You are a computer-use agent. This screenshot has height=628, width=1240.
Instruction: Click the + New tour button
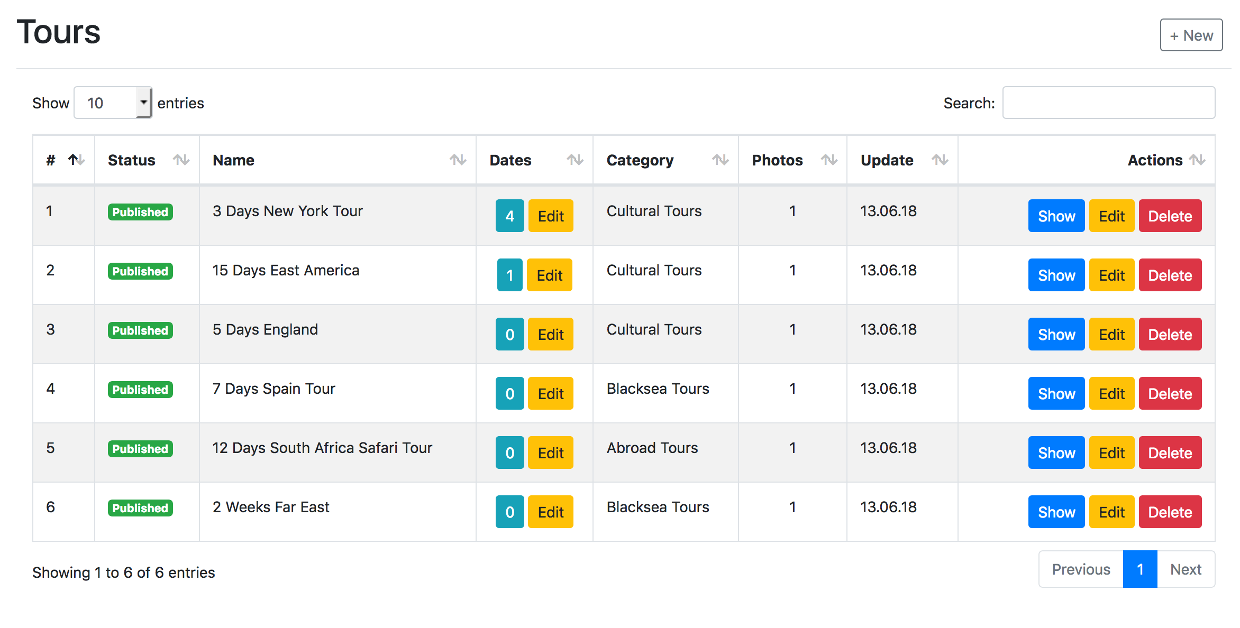1191,35
